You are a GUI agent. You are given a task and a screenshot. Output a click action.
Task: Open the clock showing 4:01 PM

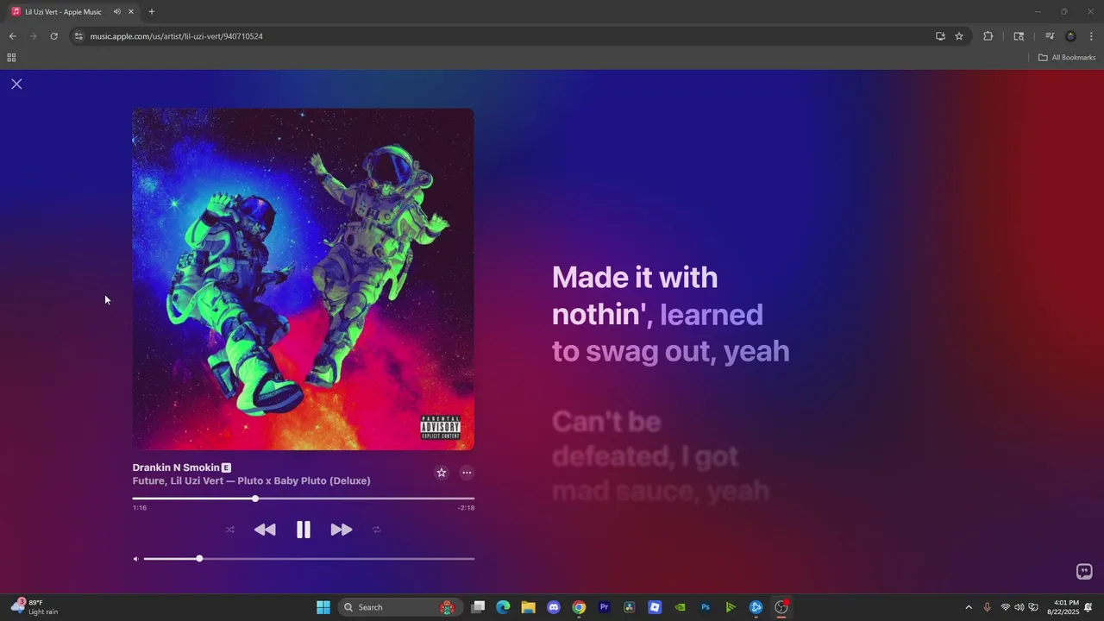pos(1063,607)
